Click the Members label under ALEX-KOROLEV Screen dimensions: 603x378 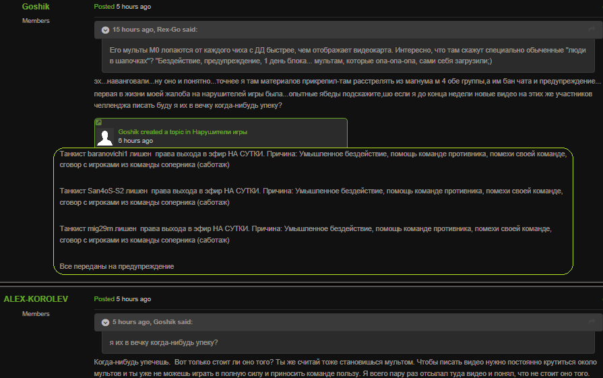point(36,314)
